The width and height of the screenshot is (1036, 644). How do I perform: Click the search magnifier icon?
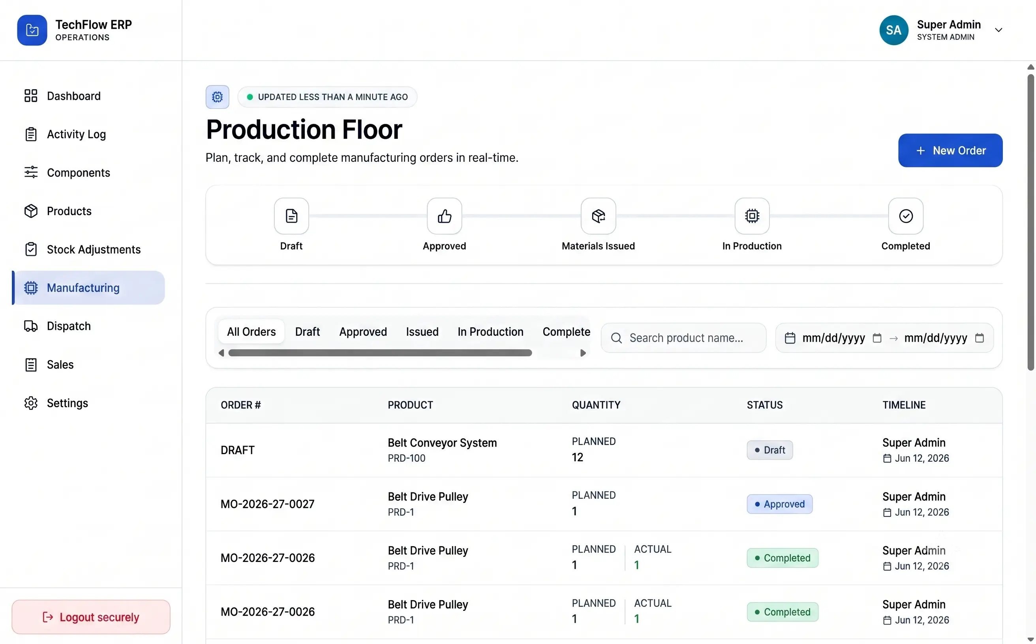[616, 338]
